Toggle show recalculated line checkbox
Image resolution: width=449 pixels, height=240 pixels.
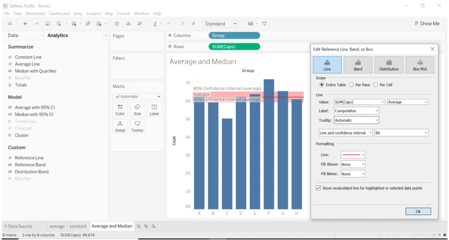click(318, 188)
